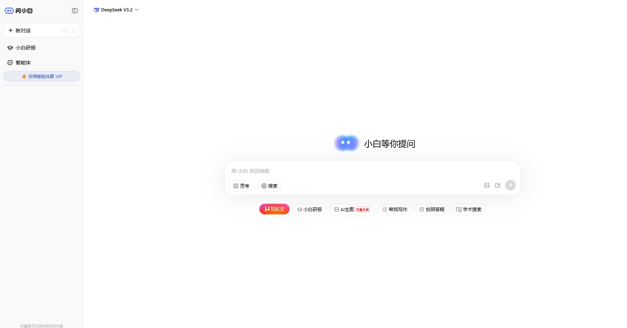Select the 帮我写作 shortcut
Screen dimensions: 627x328
(x=394, y=209)
